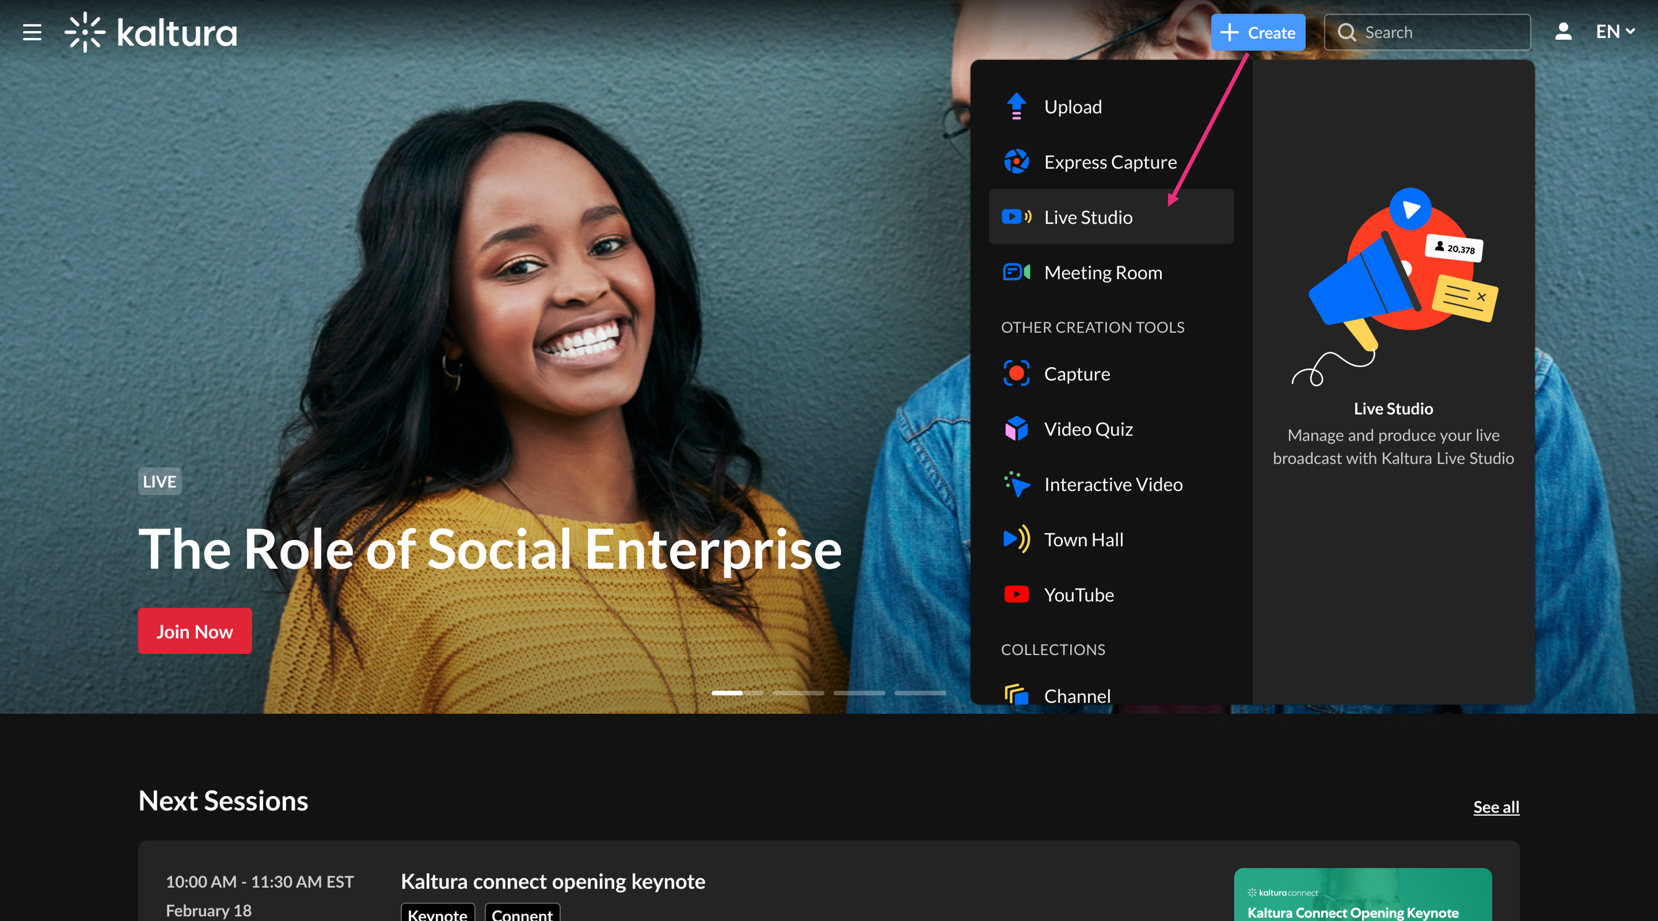Image resolution: width=1658 pixels, height=921 pixels.
Task: Open the Channel collection item
Action: (x=1077, y=696)
